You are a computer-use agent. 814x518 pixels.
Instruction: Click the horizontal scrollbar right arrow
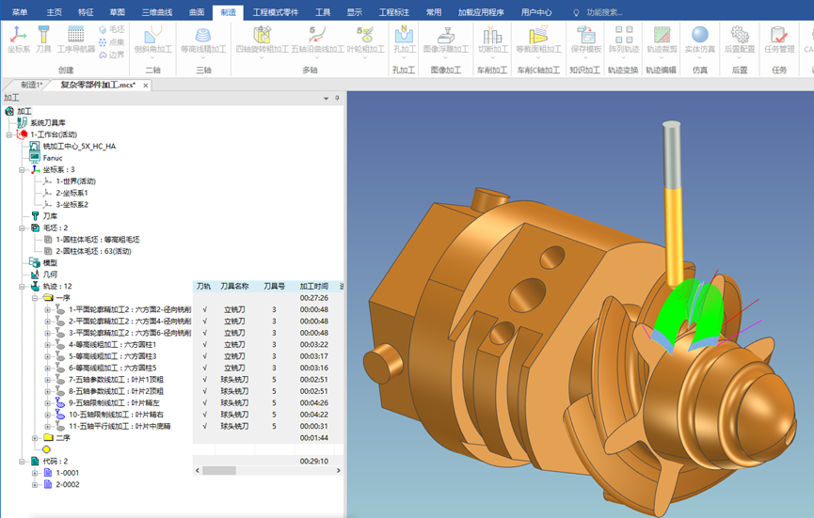pyautogui.click(x=339, y=471)
